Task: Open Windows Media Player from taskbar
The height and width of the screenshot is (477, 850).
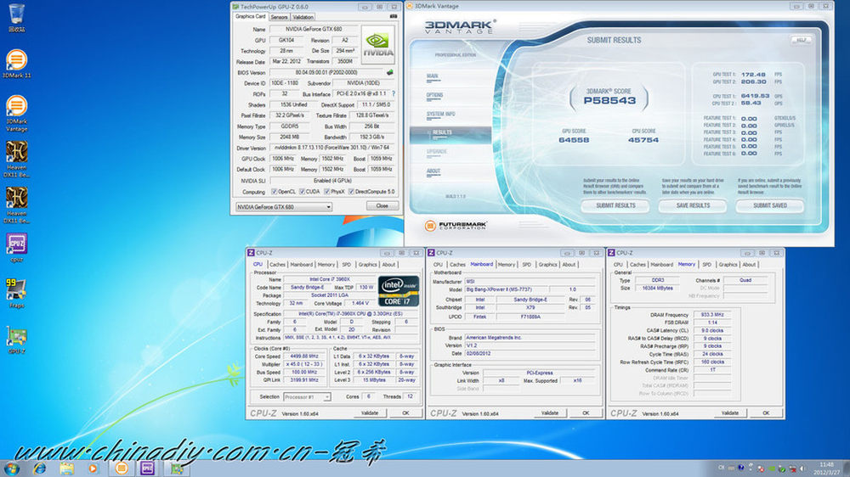Action: tap(93, 469)
